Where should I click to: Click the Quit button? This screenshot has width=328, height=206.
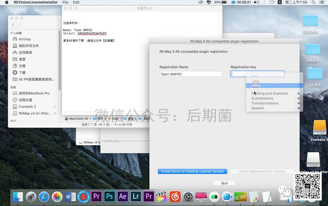[x=224, y=183]
